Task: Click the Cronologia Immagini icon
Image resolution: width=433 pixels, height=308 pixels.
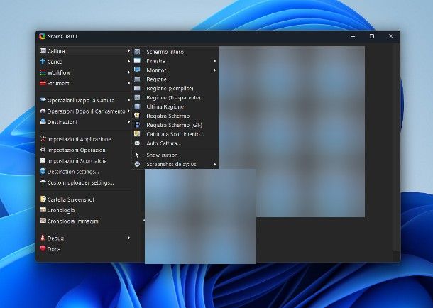Action: point(43,221)
